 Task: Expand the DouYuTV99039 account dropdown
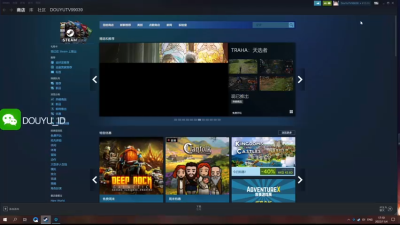(355, 3)
